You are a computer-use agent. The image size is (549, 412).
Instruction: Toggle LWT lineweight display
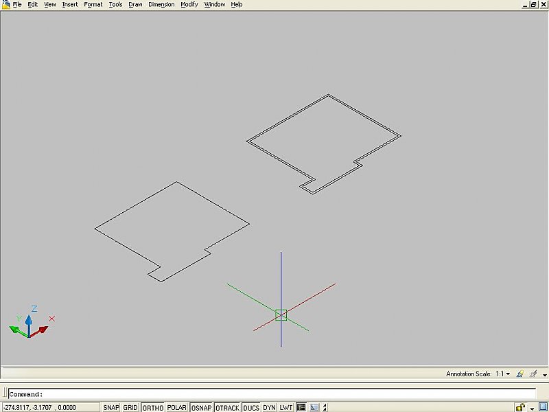pos(286,407)
